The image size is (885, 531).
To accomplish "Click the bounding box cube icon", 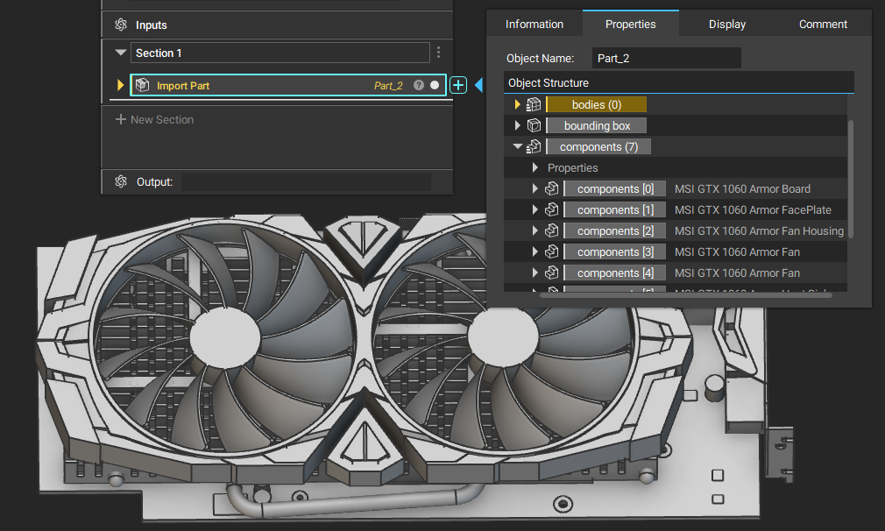I will pyautogui.click(x=534, y=124).
